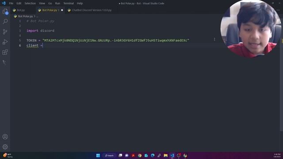Open File Explorer from the taskbar

[165, 155]
